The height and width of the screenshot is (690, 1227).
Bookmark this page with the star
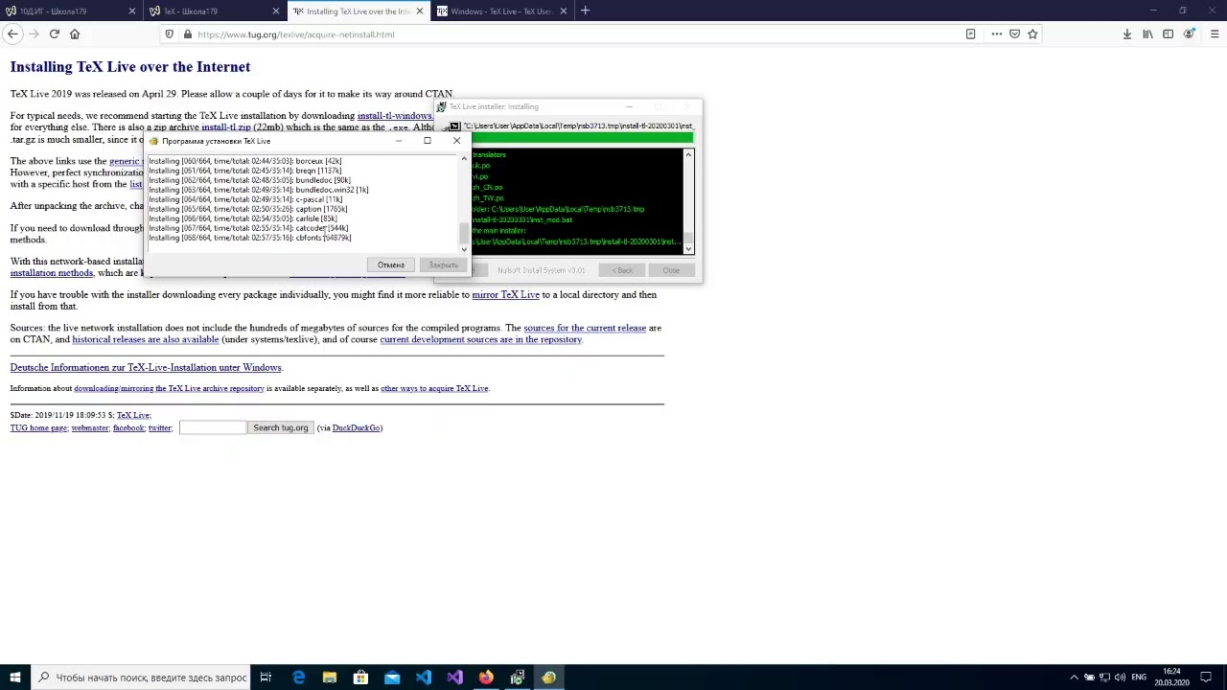point(1032,34)
